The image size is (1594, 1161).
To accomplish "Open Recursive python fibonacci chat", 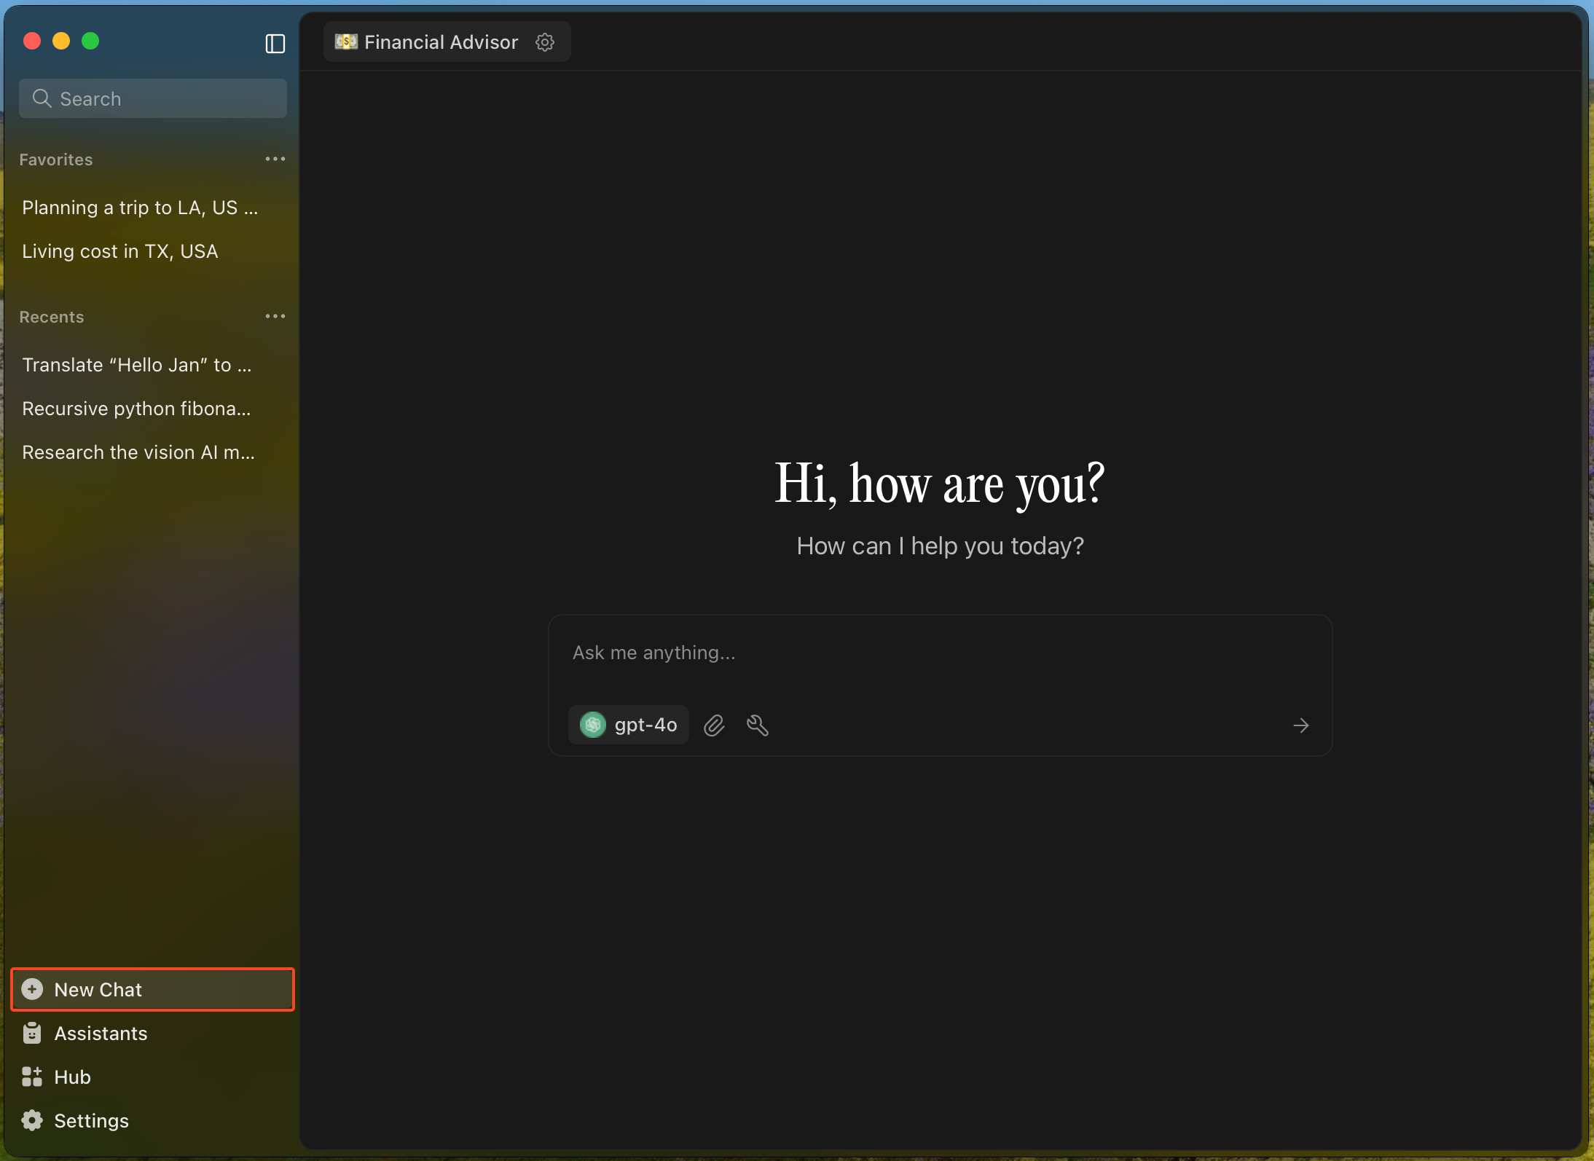I will [x=137, y=409].
